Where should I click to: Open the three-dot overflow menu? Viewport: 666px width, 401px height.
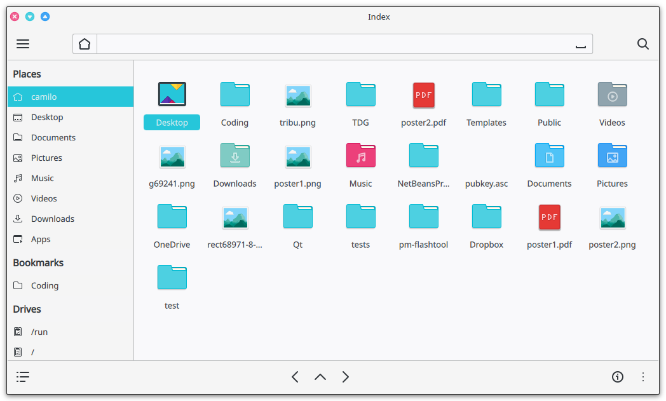pos(642,377)
